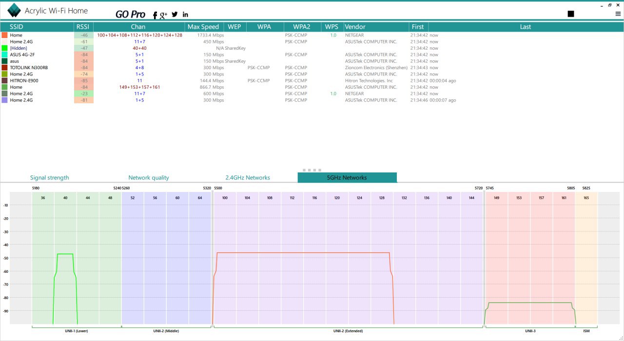Click channel 165 label in the chart
Screen dimensions: 624x341
click(586, 198)
